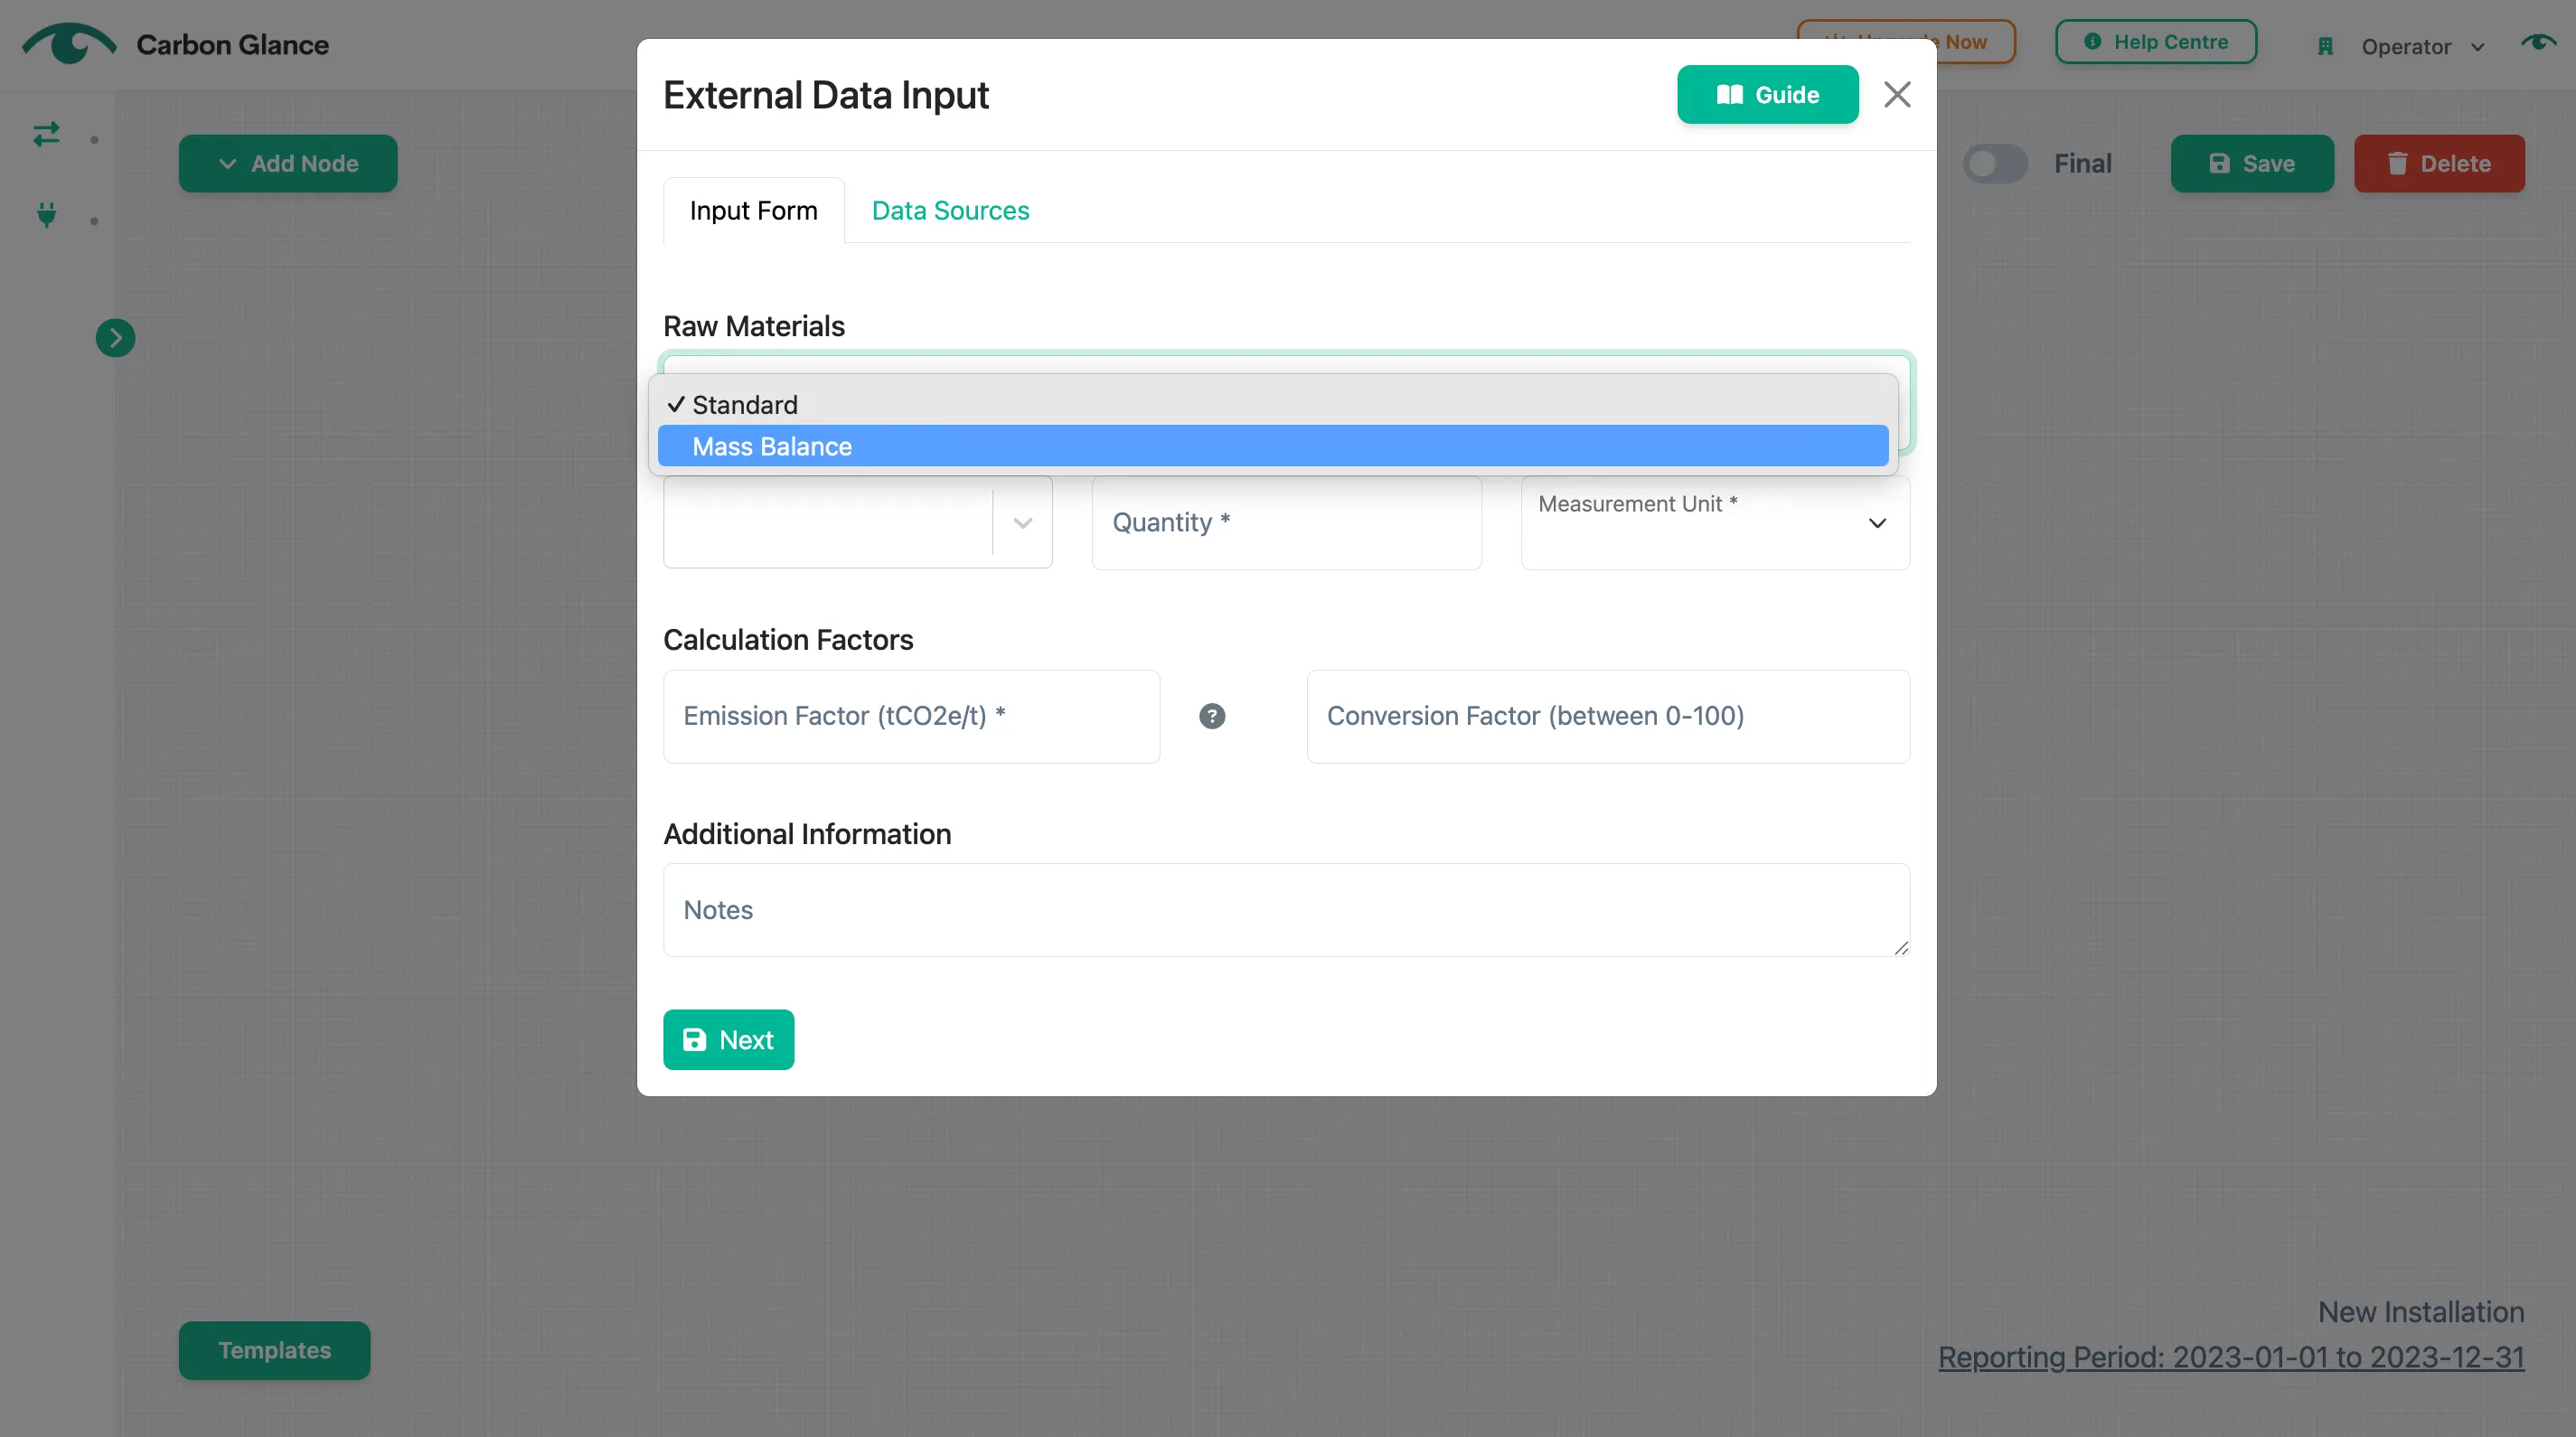Toggle the Final switch
The height and width of the screenshot is (1437, 2576).
pyautogui.click(x=1995, y=164)
